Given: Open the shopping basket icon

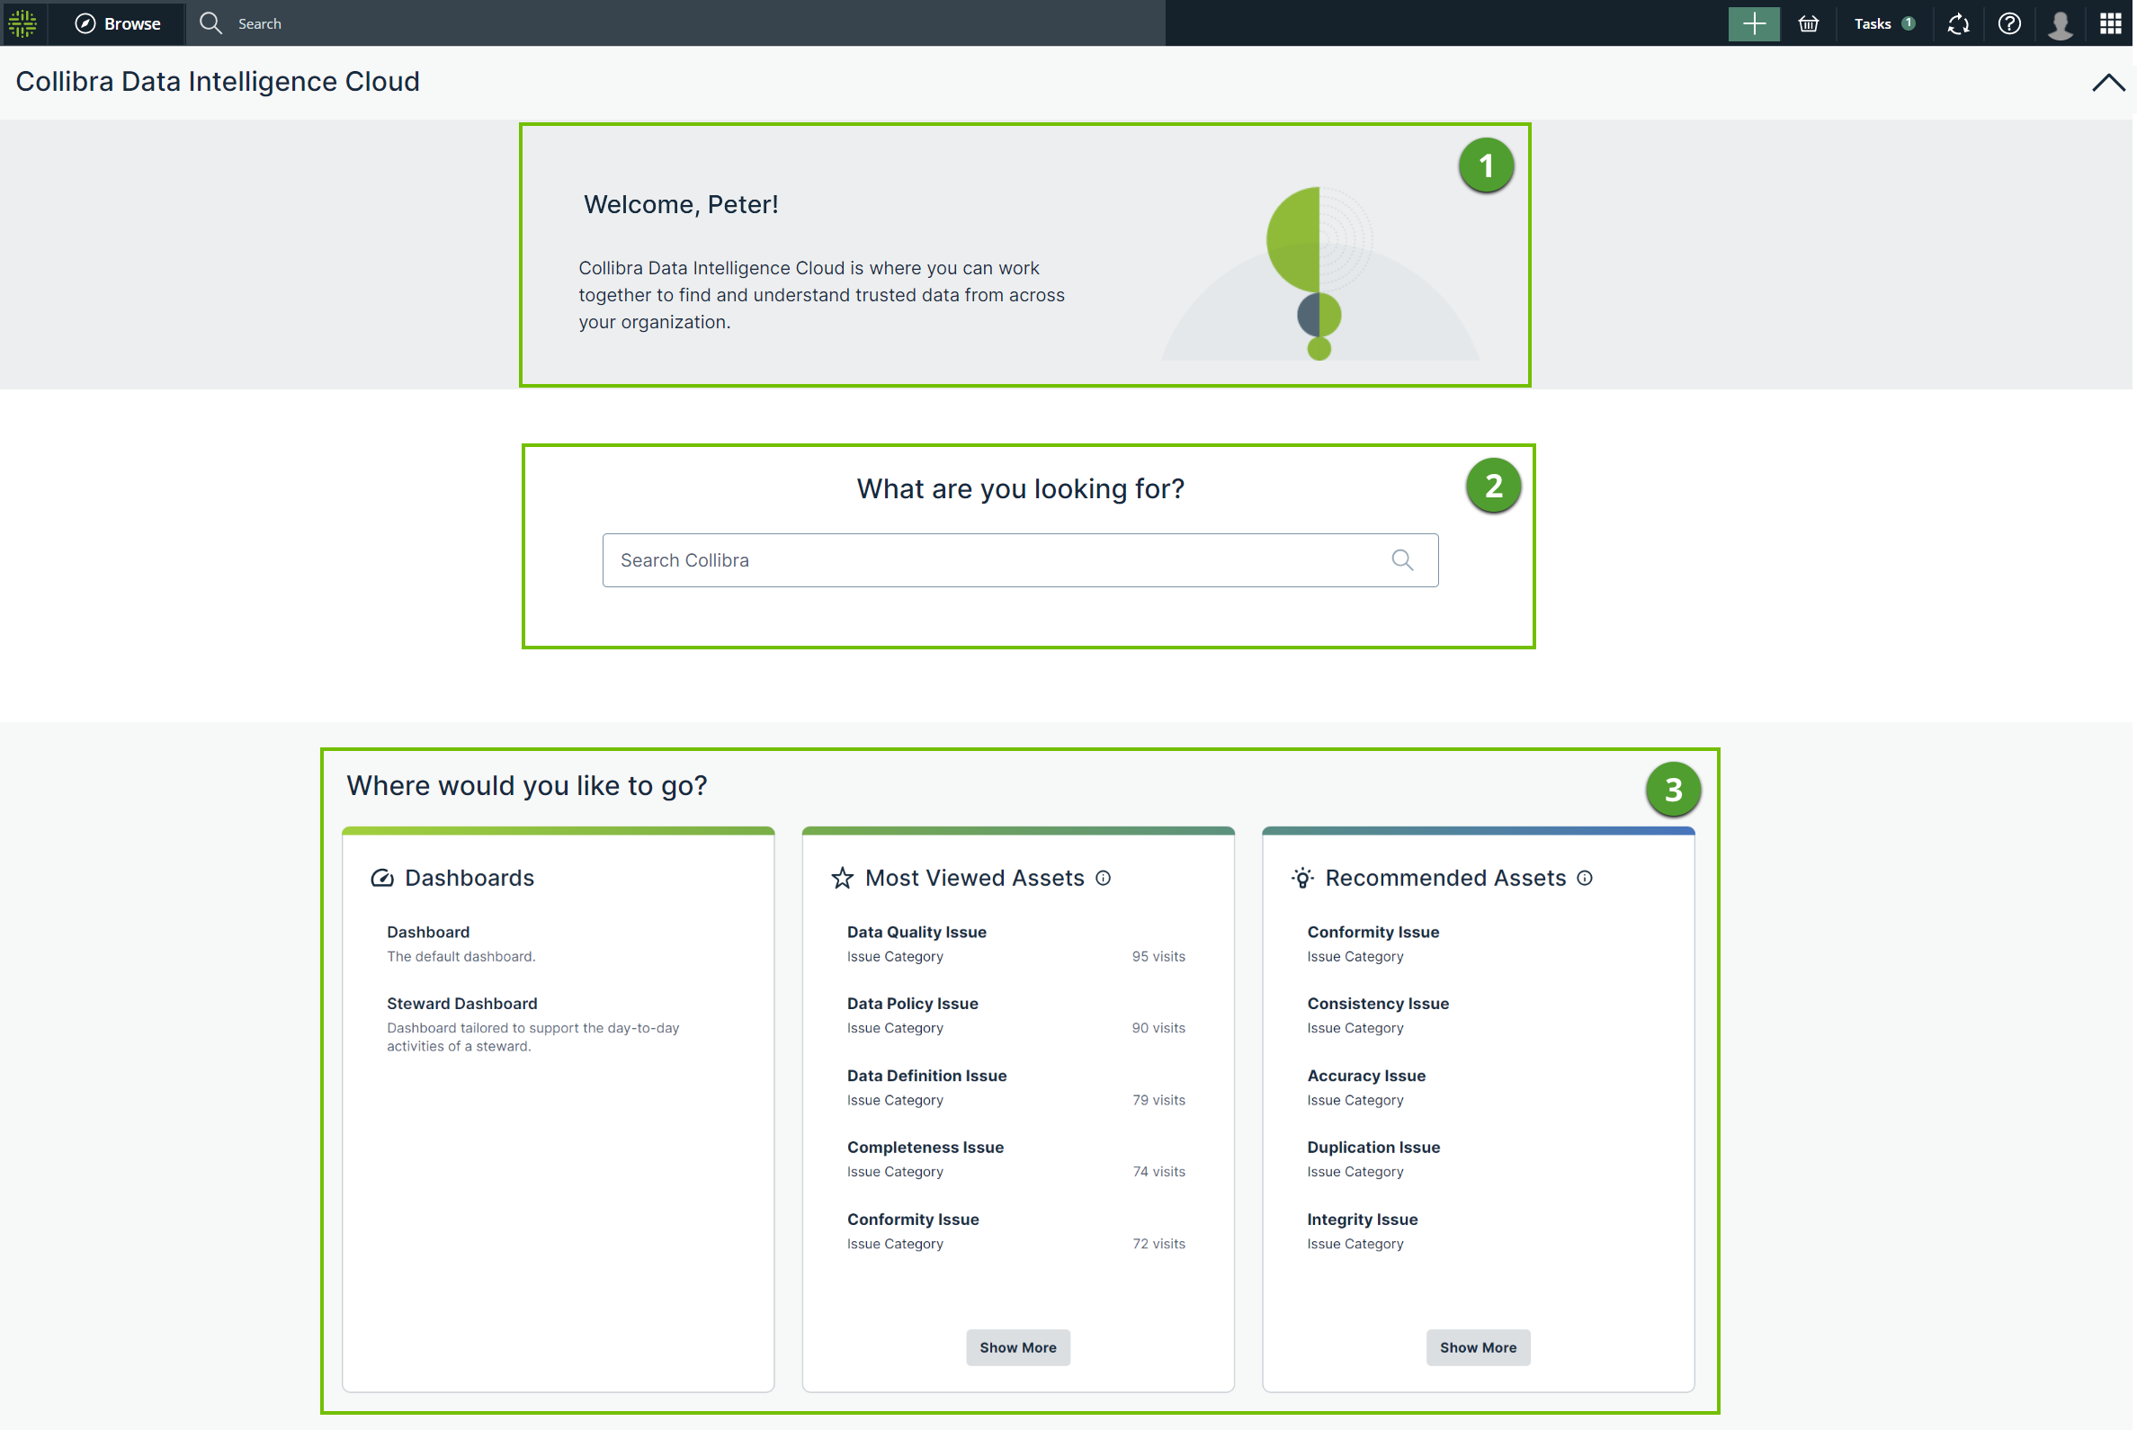Looking at the screenshot, I should click(x=1809, y=23).
